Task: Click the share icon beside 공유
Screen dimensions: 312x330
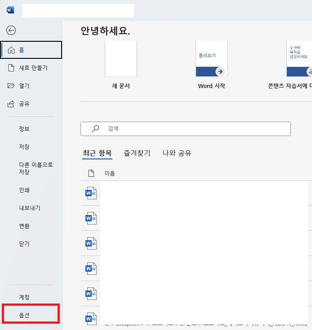Action: [x=11, y=104]
